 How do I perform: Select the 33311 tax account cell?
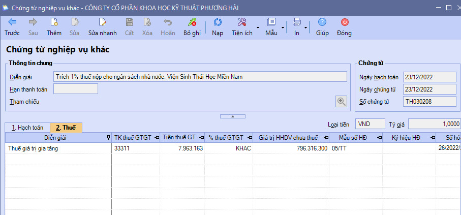[x=136, y=148]
